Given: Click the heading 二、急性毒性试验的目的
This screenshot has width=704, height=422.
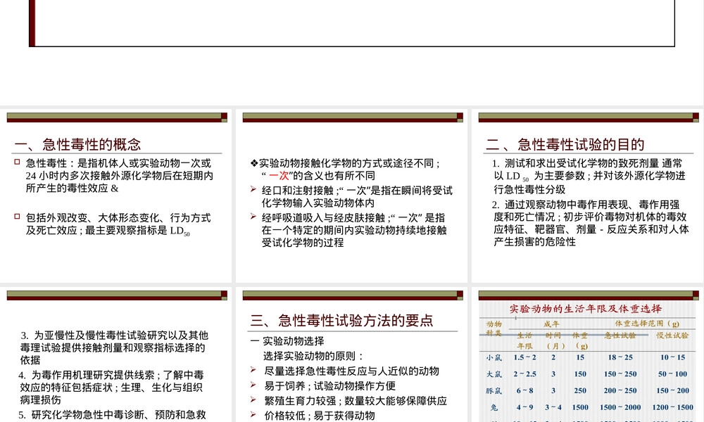Looking at the screenshot, I should pyautogui.click(x=565, y=144).
